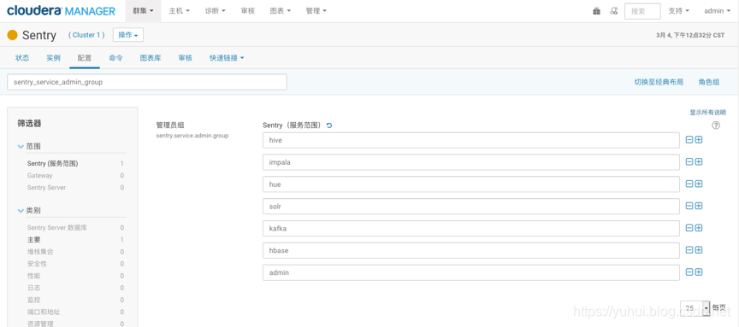Add a row after admin with the plus icon
The width and height of the screenshot is (739, 327).
(x=699, y=272)
